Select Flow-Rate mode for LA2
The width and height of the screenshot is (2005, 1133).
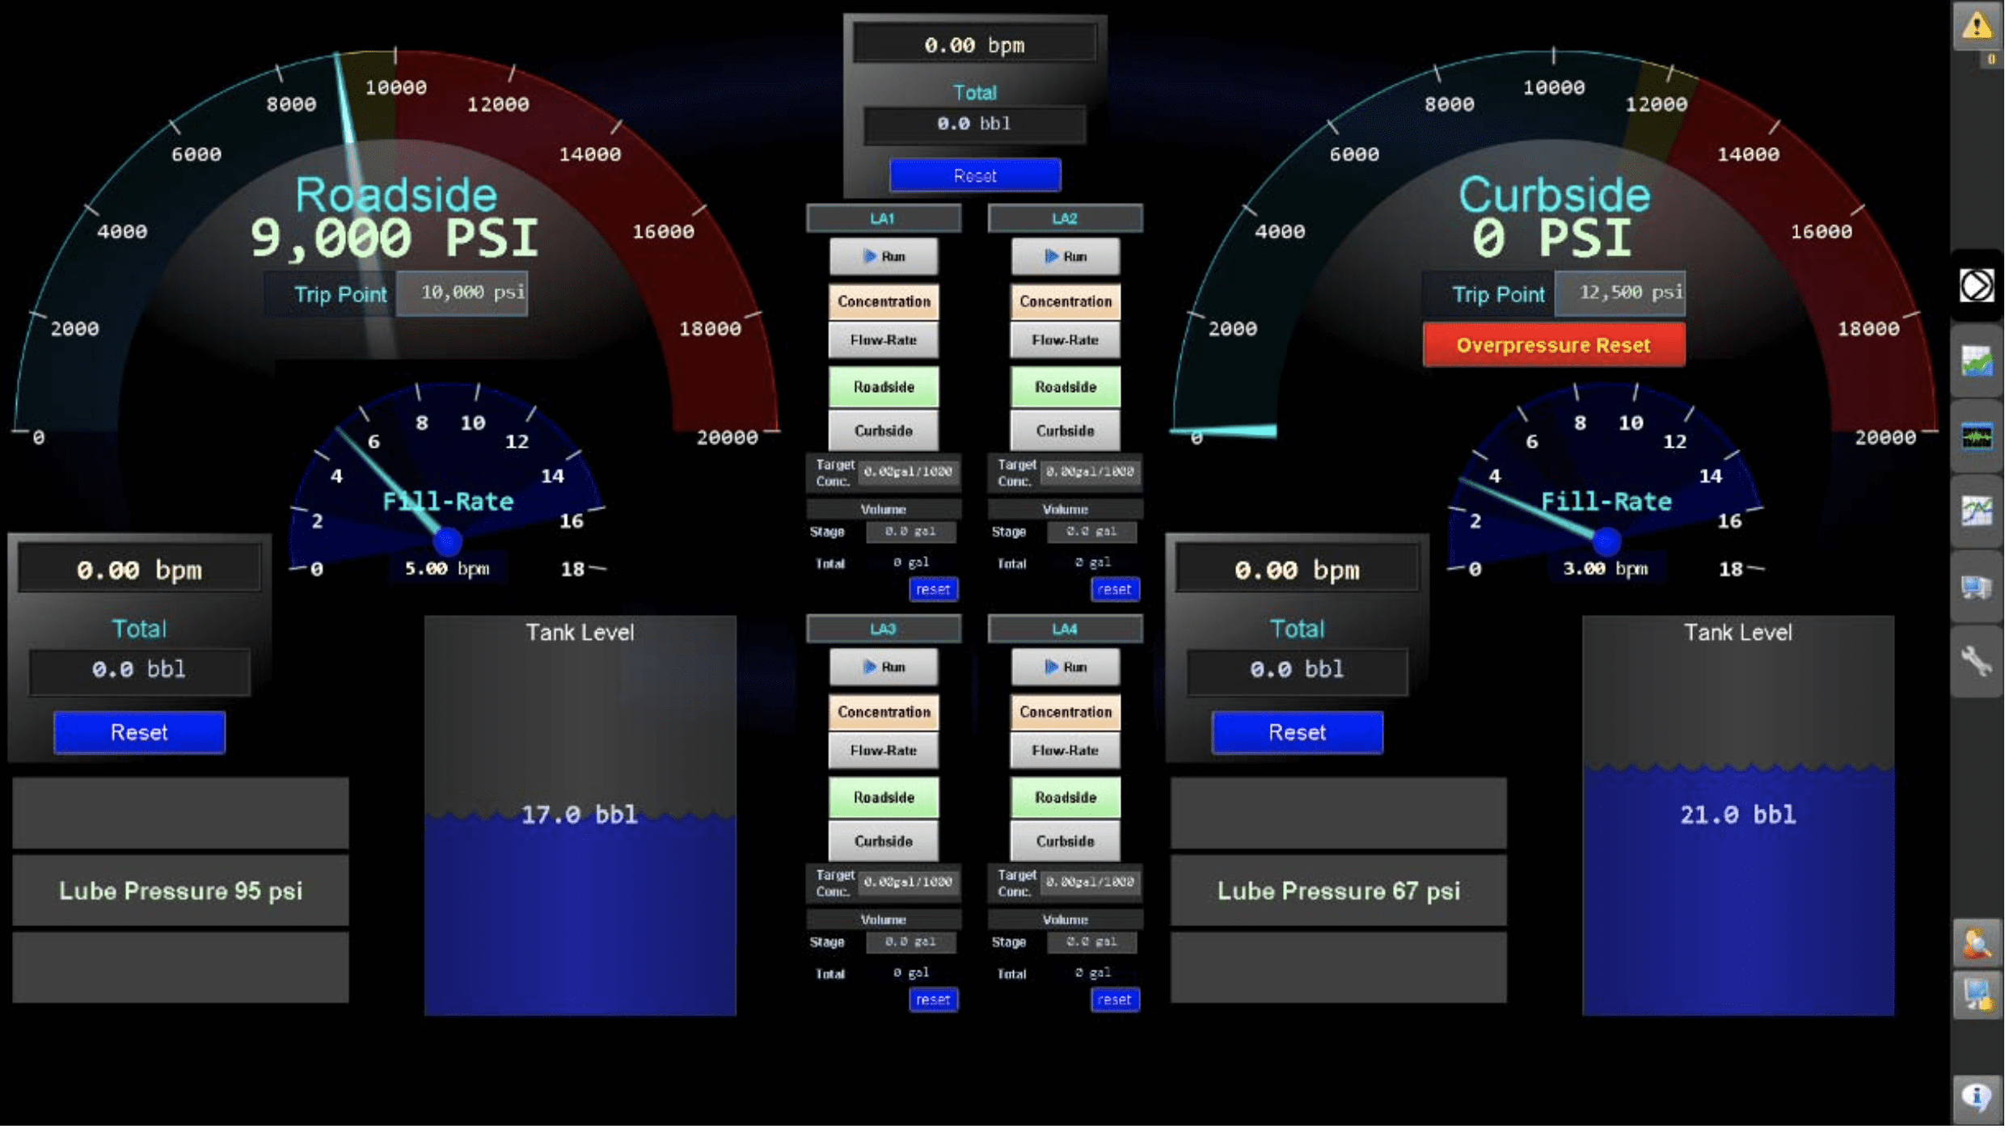click(1066, 340)
